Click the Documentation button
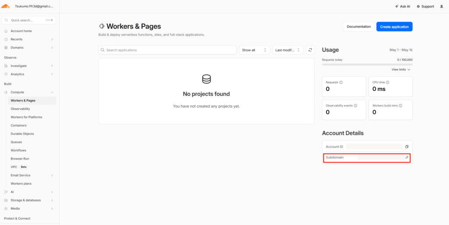This screenshot has width=449, height=225. [x=359, y=27]
